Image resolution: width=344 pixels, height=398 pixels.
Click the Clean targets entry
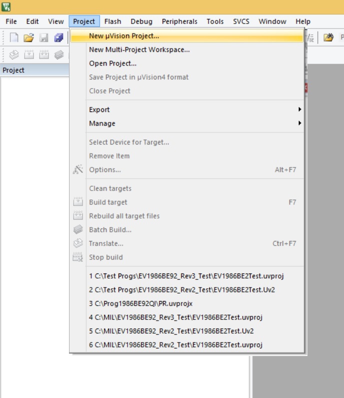(x=187, y=188)
